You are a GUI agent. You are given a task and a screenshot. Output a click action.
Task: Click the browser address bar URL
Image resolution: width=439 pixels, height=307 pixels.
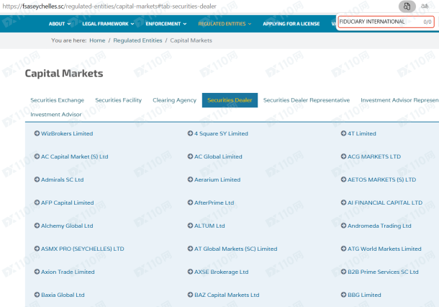tap(109, 6)
